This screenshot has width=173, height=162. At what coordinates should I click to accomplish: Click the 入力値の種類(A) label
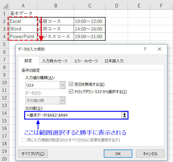[40, 78]
